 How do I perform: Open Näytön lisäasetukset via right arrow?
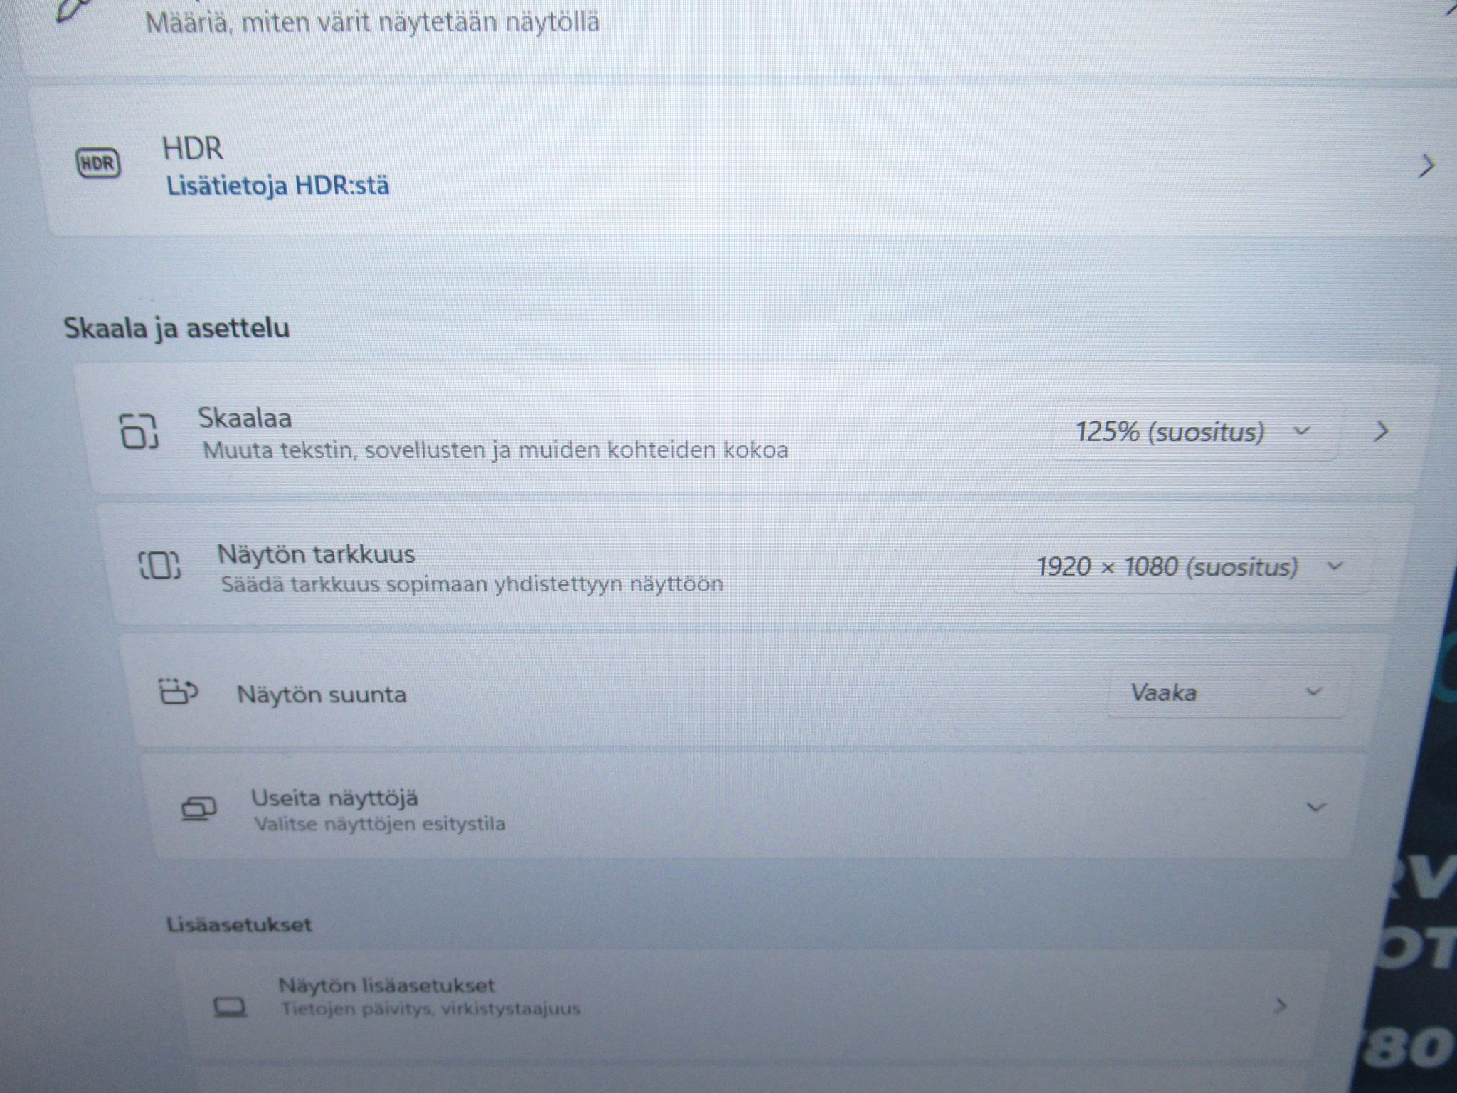[x=1281, y=1006]
